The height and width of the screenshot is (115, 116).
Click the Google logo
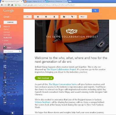pos(9,11)
